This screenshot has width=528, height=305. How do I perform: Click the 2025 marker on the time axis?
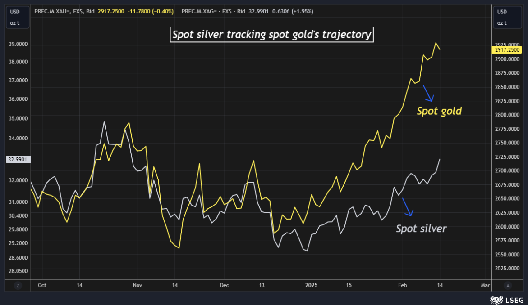coord(312,285)
